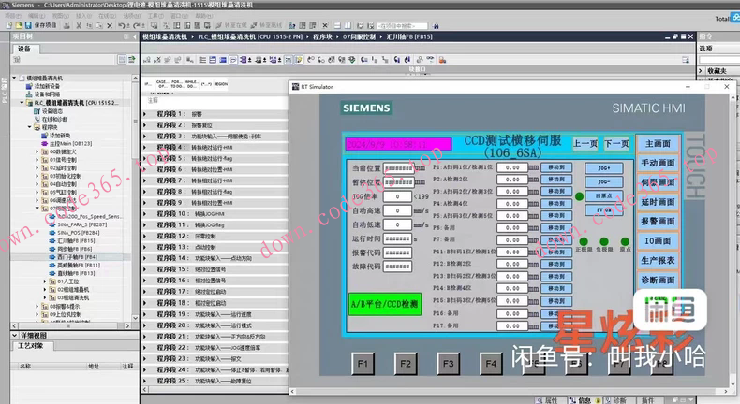Click the undo arrow icon

[122, 25]
